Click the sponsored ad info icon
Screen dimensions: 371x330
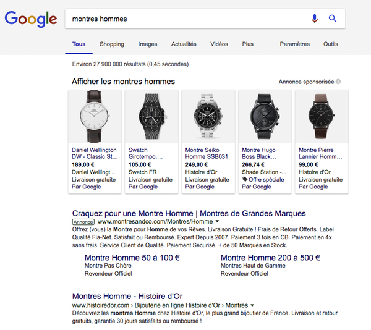click(338, 82)
